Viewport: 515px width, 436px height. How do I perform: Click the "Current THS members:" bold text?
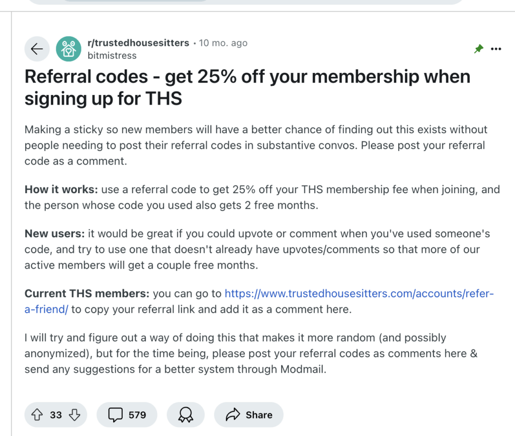click(x=87, y=294)
